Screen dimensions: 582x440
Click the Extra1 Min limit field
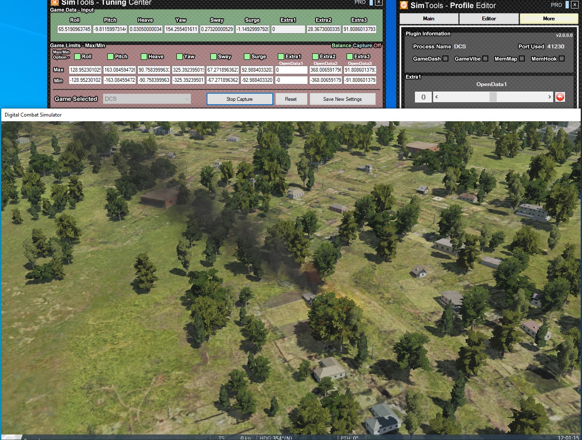[291, 80]
